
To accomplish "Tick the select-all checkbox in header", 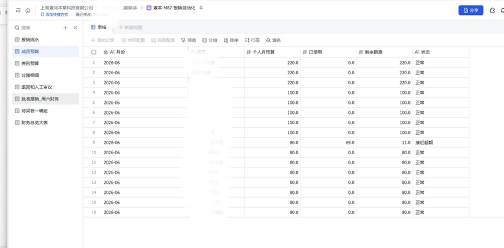I will (94, 52).
